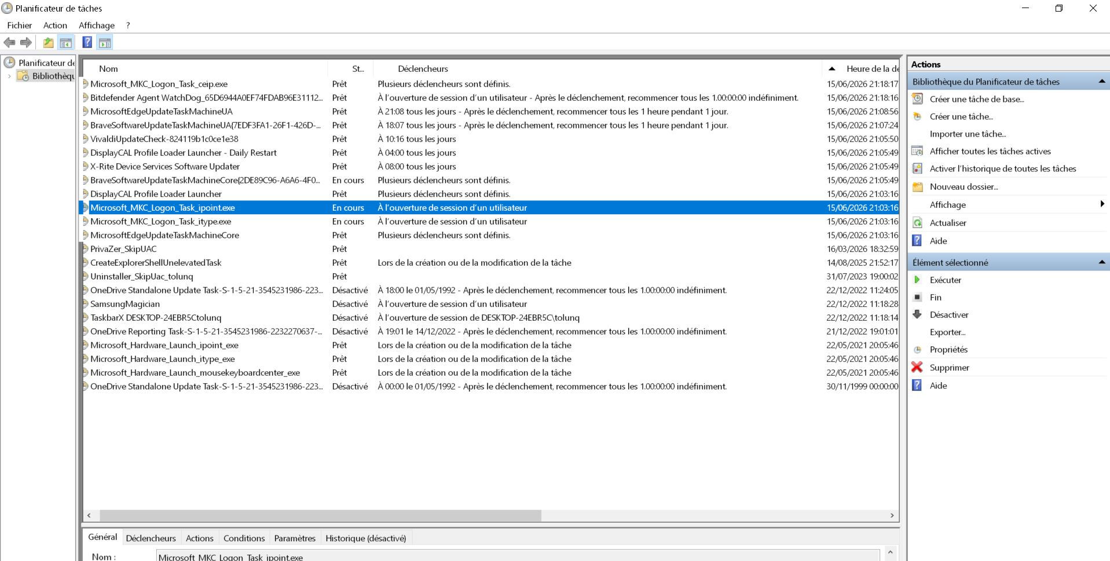The height and width of the screenshot is (561, 1110).
Task: Select Uninstaller_SkipUac_tolunq task
Action: point(490,277)
